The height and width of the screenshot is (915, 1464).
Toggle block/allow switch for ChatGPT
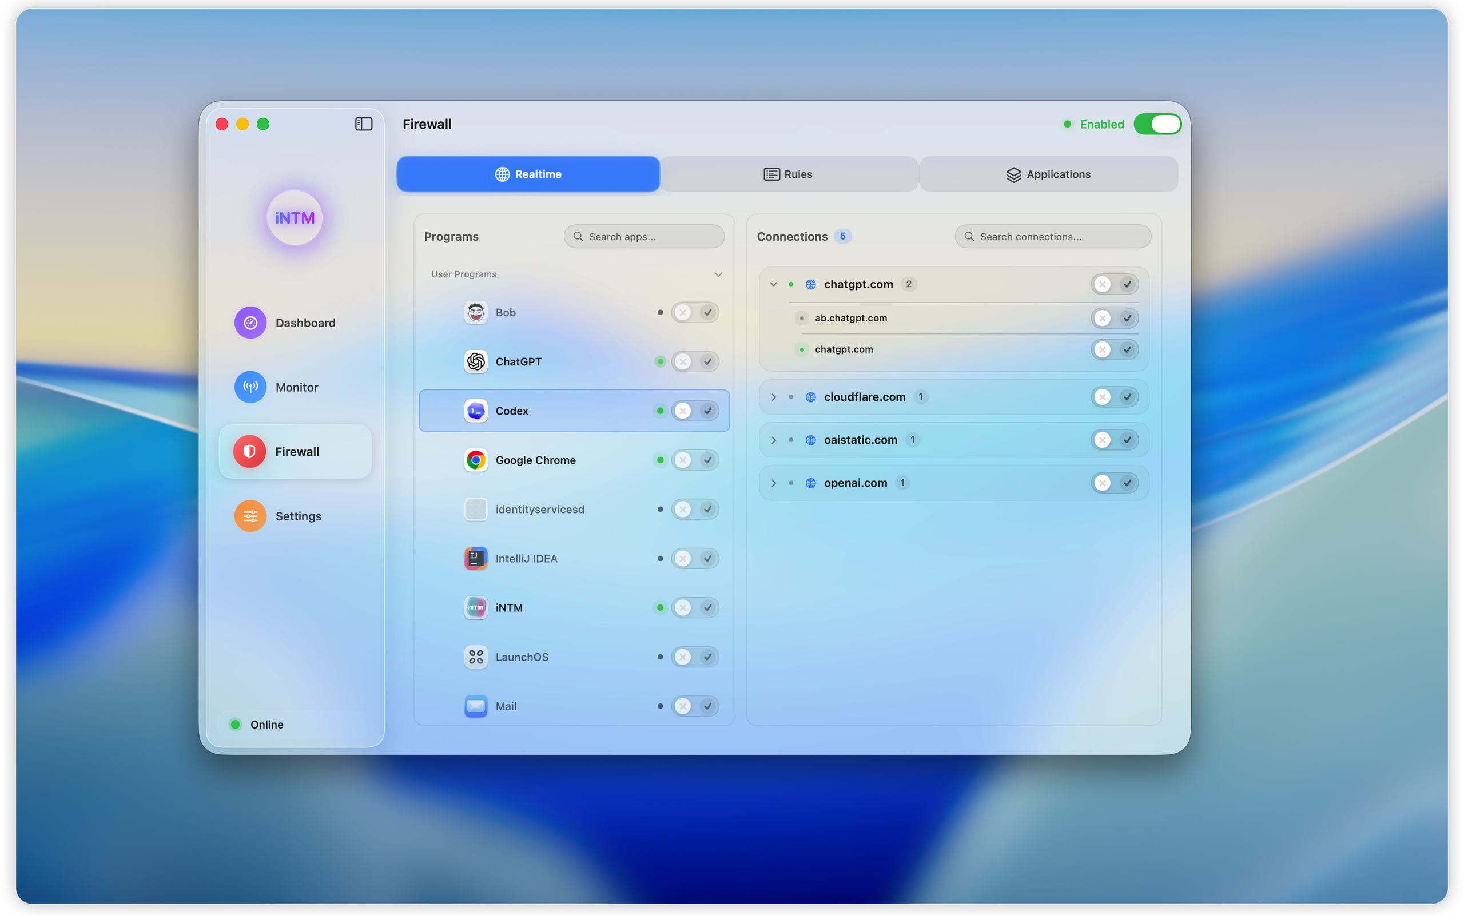pyautogui.click(x=694, y=361)
